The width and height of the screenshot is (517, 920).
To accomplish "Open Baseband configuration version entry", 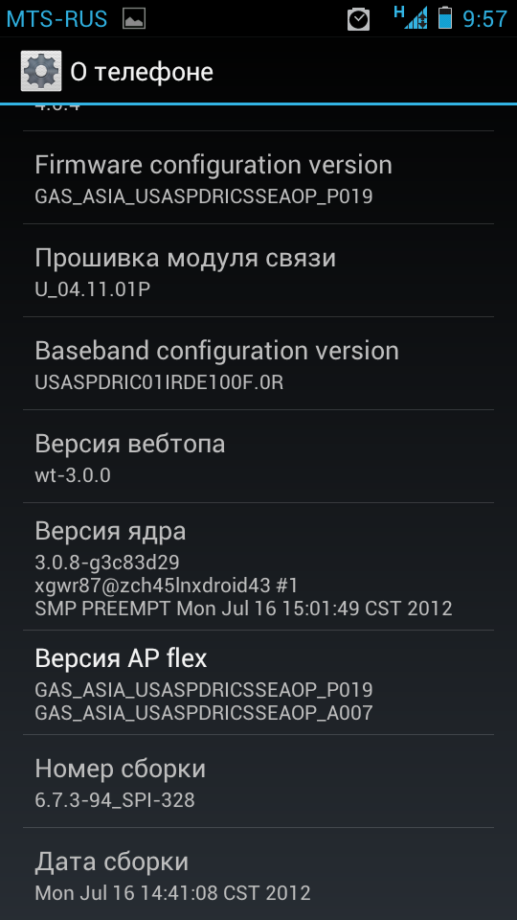I will (258, 363).
